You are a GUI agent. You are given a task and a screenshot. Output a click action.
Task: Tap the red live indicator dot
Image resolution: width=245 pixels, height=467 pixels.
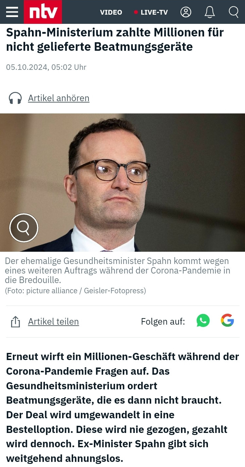point(136,12)
